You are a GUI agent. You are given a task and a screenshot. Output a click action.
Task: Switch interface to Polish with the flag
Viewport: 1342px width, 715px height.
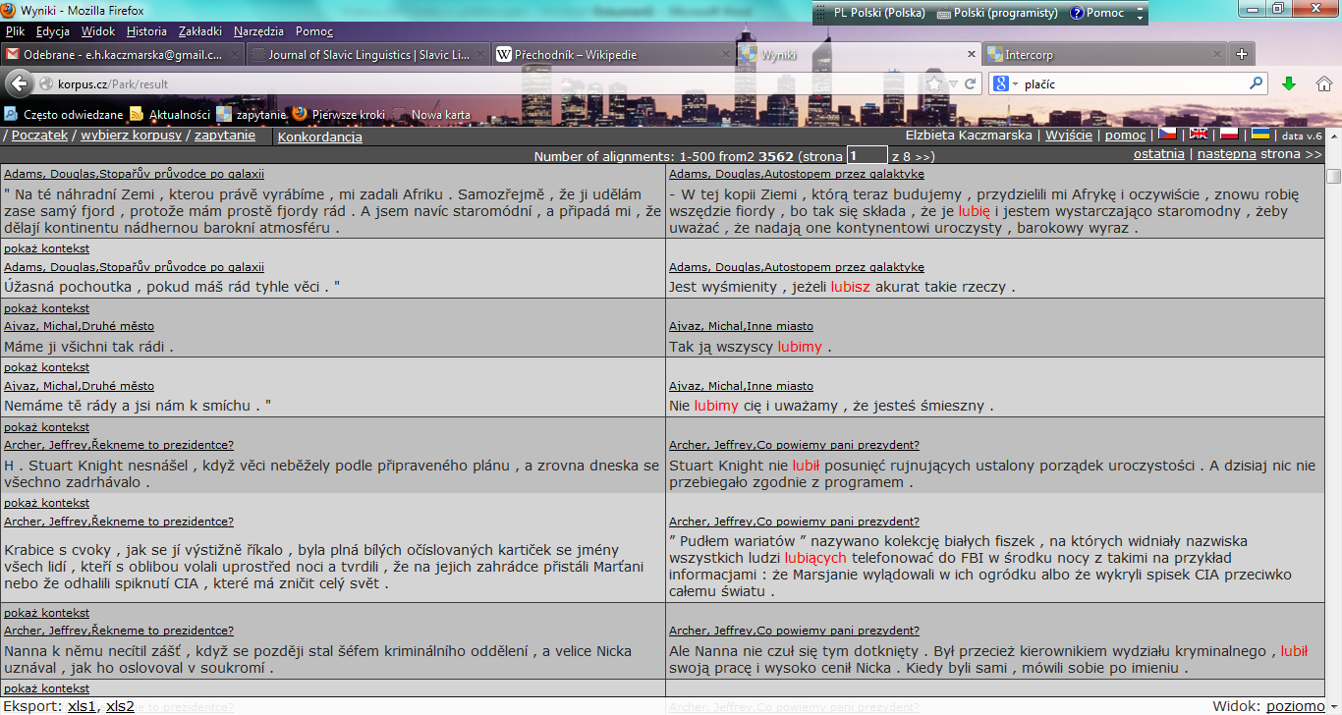(1228, 134)
